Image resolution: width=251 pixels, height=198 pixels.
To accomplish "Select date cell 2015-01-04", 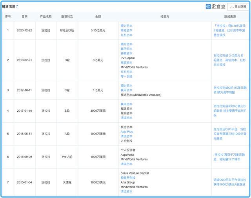I will coord(24,182).
